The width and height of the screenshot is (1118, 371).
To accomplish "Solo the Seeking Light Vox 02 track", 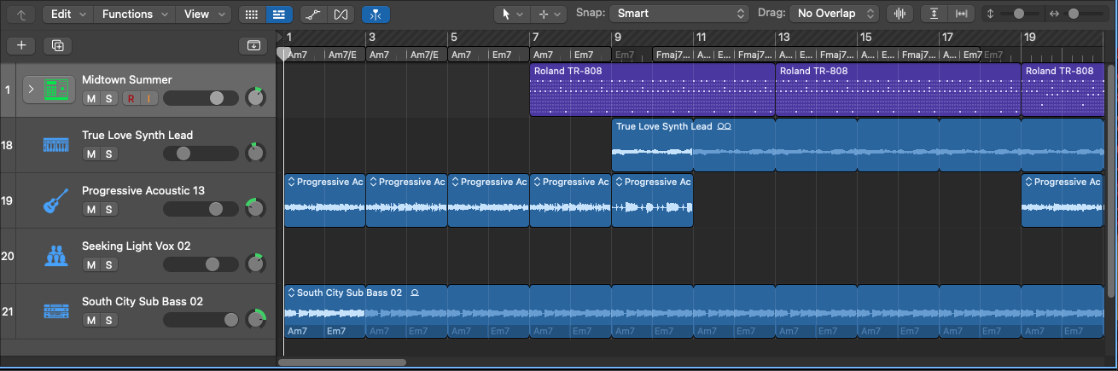I will click(x=108, y=264).
